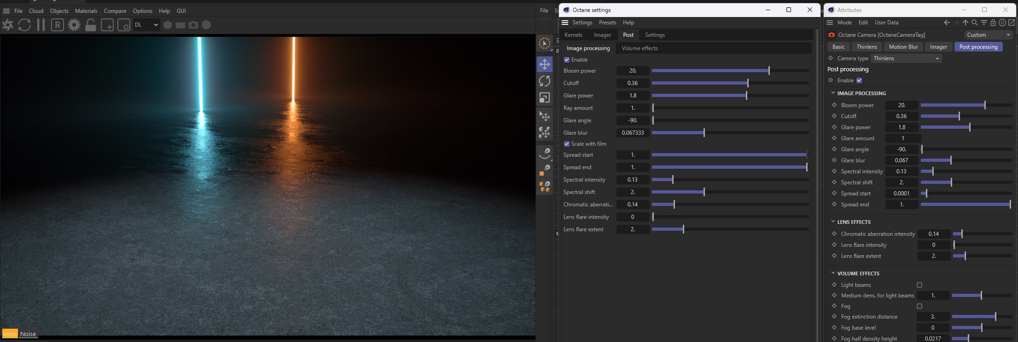Open the Attributes hamburger menu
This screenshot has height=342, width=1018.
pos(830,23)
